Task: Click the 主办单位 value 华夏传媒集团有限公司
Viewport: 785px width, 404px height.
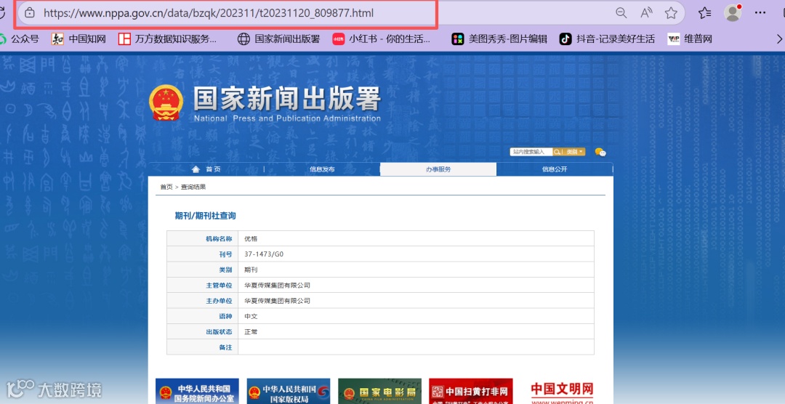Action: [x=278, y=301]
